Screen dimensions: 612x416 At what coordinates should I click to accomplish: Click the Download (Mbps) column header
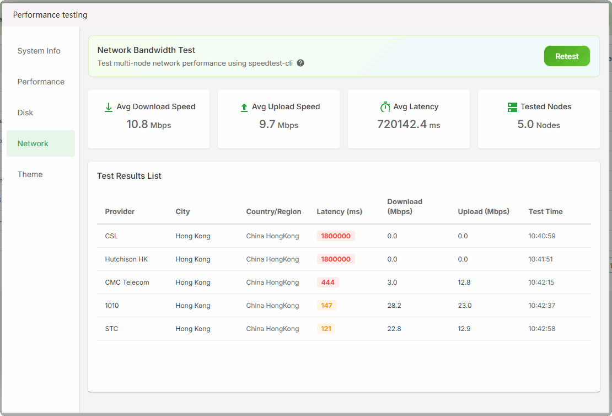[x=405, y=206]
